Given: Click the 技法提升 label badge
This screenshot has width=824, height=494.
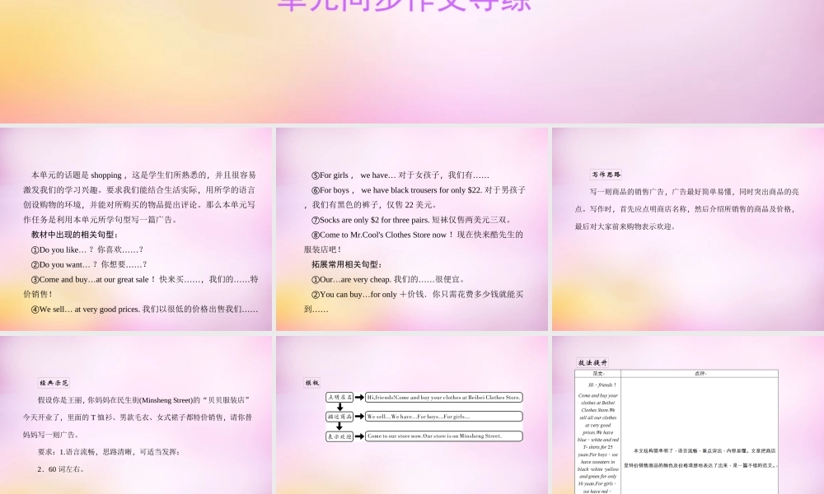Looking at the screenshot, I should click(x=593, y=361).
